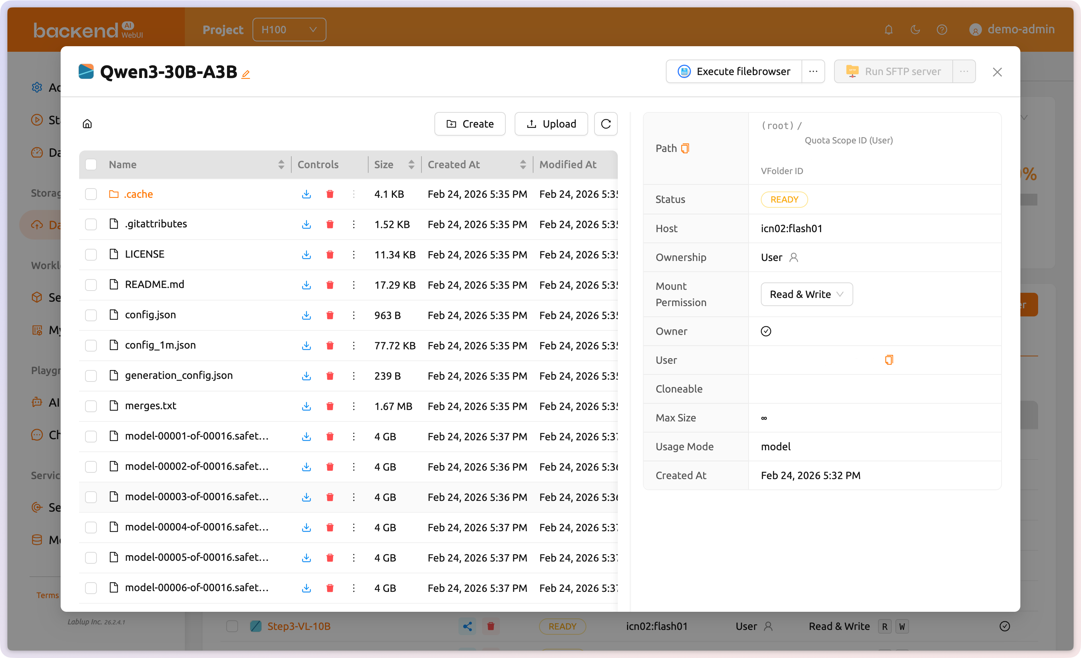The image size is (1081, 658).
Task: Click the Upload button
Action: click(551, 124)
